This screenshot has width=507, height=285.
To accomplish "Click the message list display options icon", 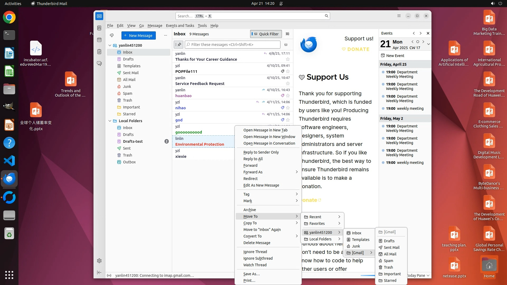I will pos(288,34).
